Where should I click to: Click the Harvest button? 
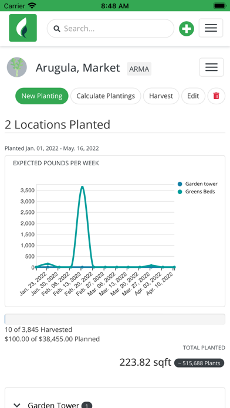(x=161, y=96)
